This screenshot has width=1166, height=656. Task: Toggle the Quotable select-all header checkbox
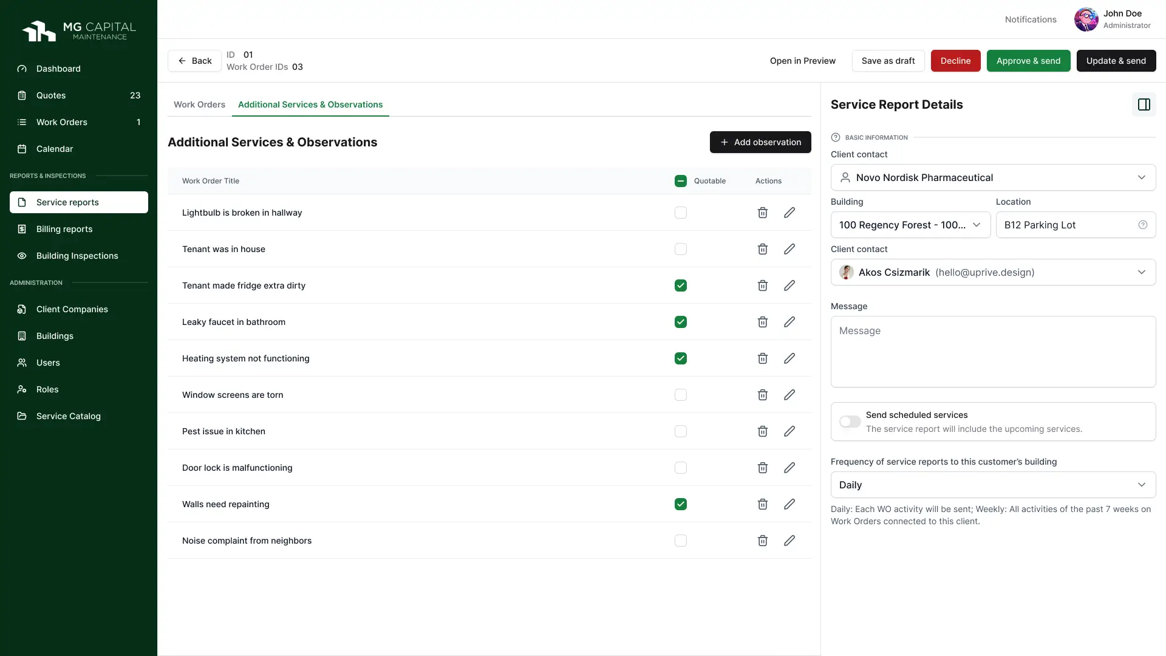[680, 181]
